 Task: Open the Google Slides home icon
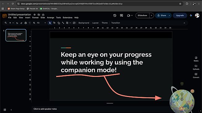(x=5, y=16)
